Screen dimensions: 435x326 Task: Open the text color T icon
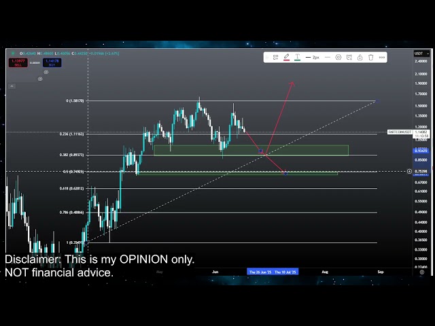point(298,58)
